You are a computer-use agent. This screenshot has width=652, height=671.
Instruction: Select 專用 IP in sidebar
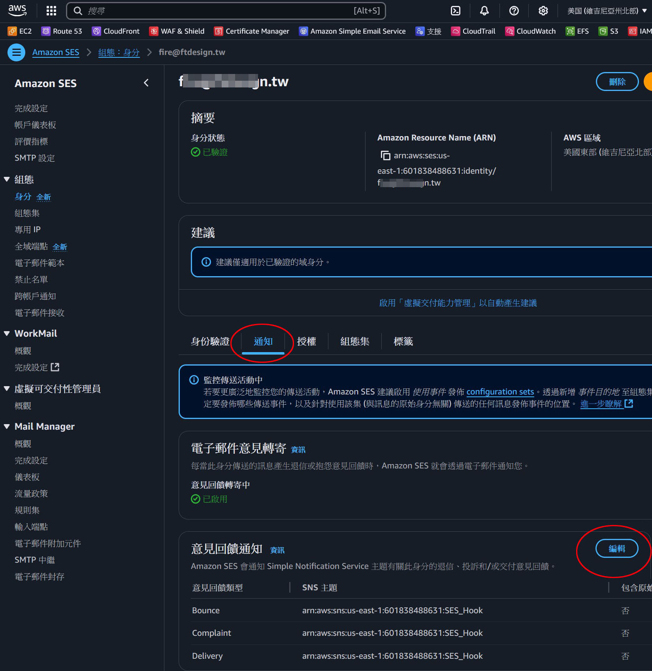[28, 230]
